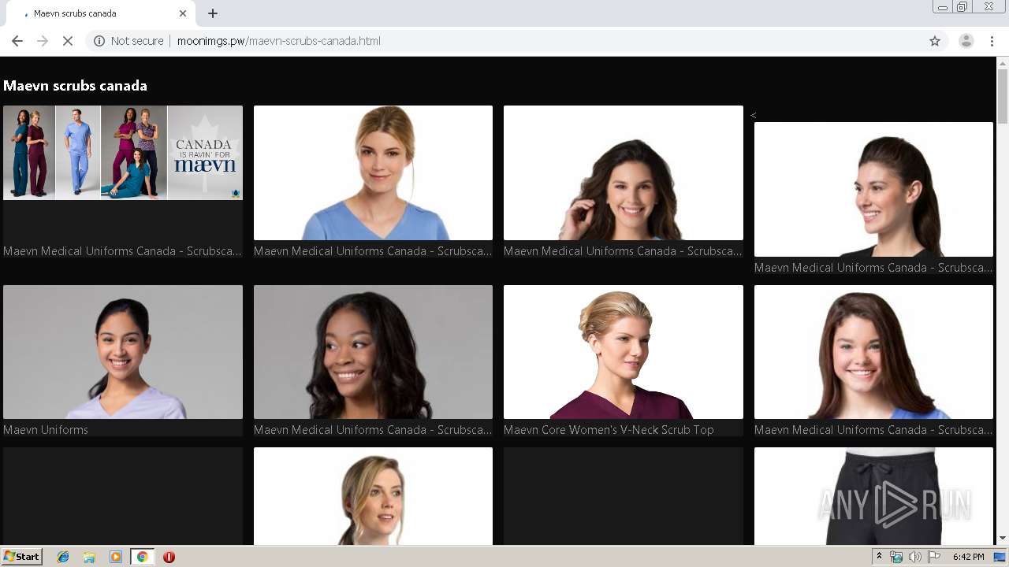Screen dimensions: 1009x567
Task: Open the Canada is ravin' for Maevn banner
Action: click(123, 153)
